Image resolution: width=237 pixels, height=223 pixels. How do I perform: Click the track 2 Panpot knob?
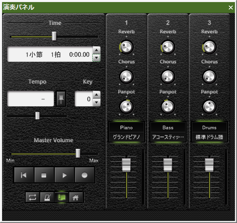click(x=168, y=107)
